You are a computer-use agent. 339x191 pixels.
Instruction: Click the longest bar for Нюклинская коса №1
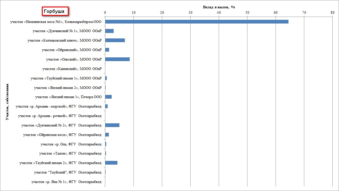click(x=197, y=22)
